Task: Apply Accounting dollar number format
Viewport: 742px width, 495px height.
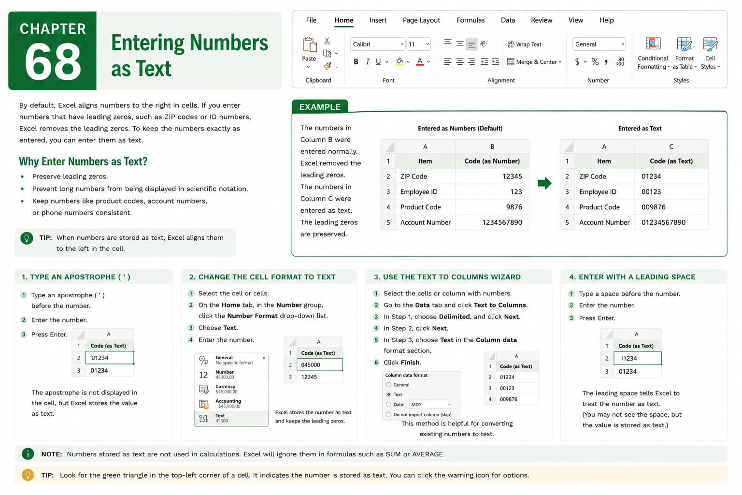Action: click(x=577, y=62)
